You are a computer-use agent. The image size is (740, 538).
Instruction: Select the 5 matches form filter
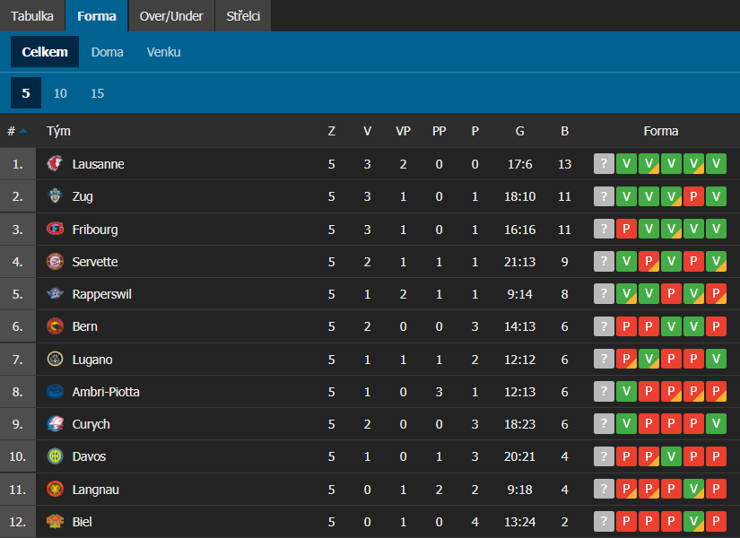click(26, 93)
